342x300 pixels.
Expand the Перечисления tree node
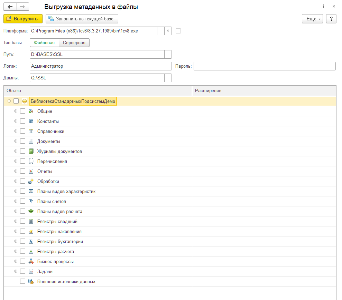point(16,161)
